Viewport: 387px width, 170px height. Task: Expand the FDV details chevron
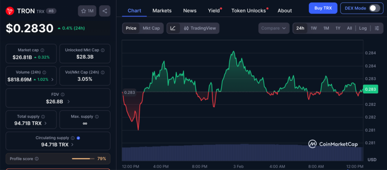click(68, 102)
